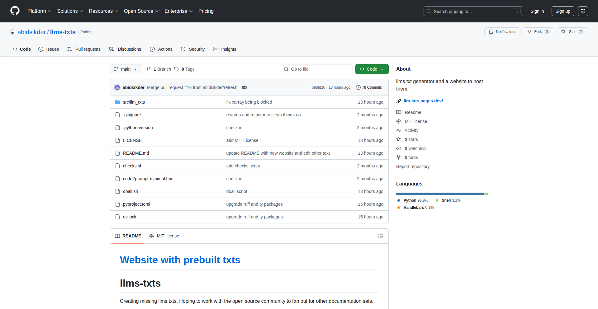
Task: View 0 watching count
Action: click(x=415, y=148)
